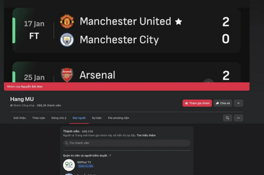Click the 90Phut TV avatar
The width and height of the screenshot is (264, 175).
[x=69, y=165]
